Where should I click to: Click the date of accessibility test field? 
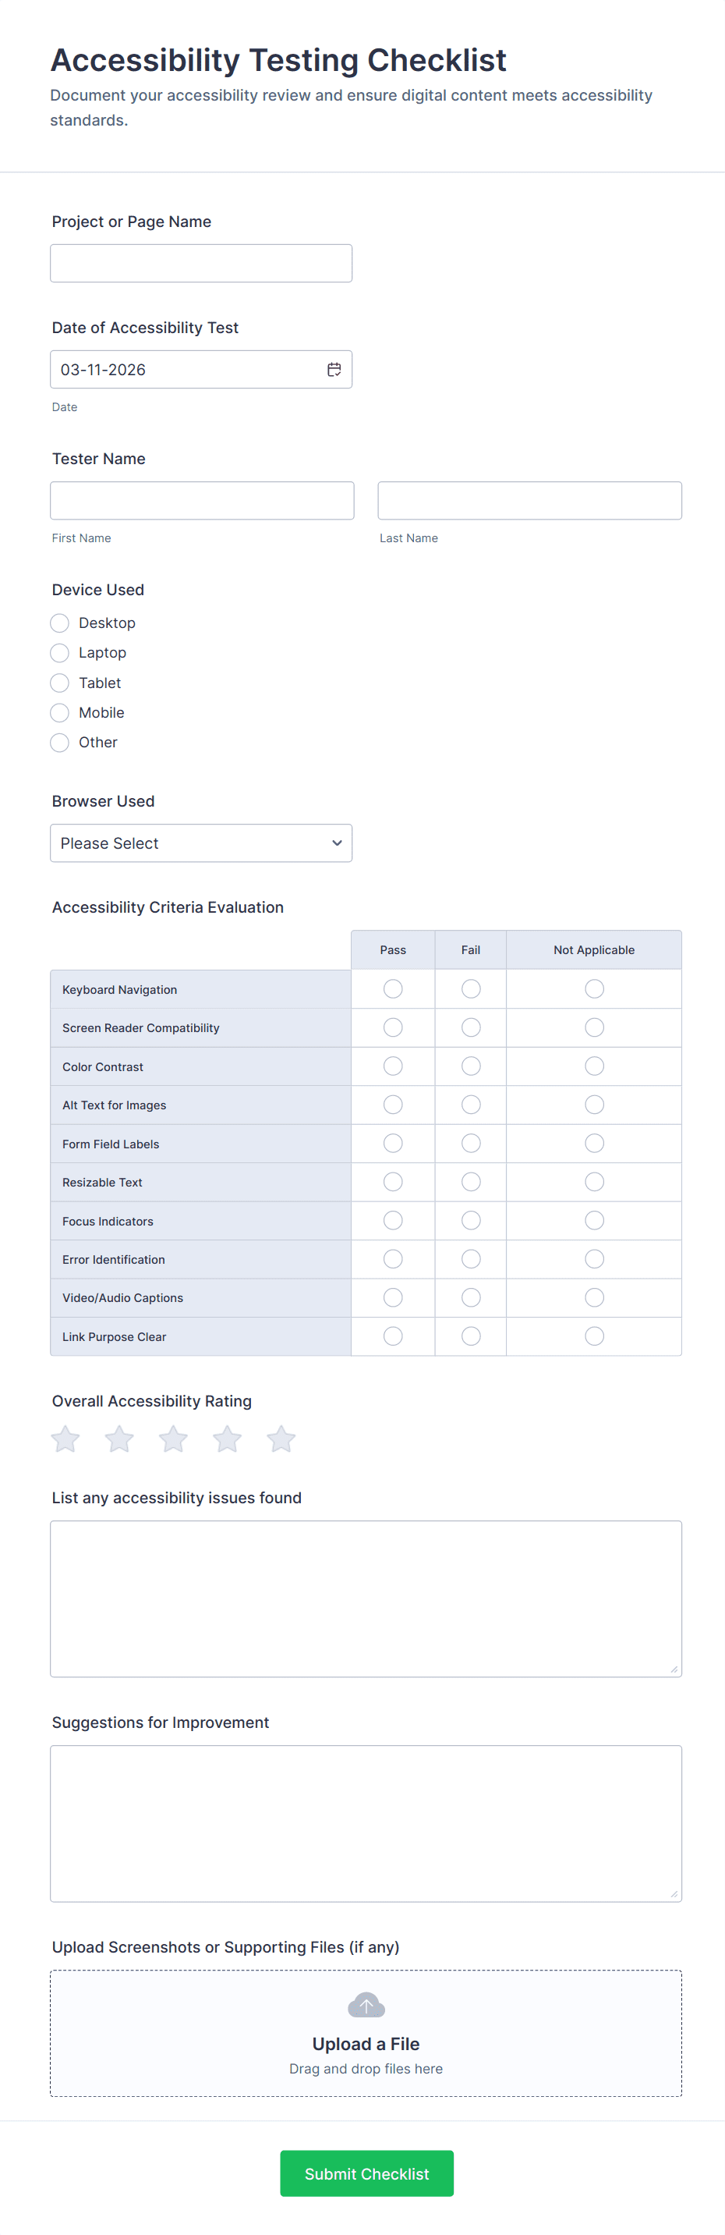click(x=186, y=370)
